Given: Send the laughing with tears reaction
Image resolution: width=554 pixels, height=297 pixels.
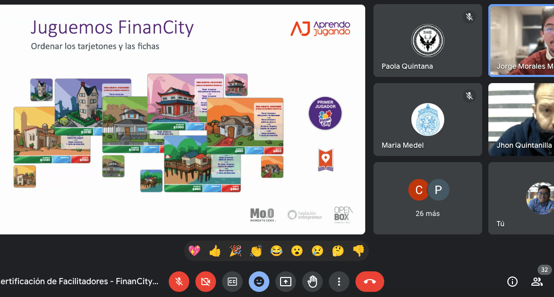Looking at the screenshot, I should (276, 251).
